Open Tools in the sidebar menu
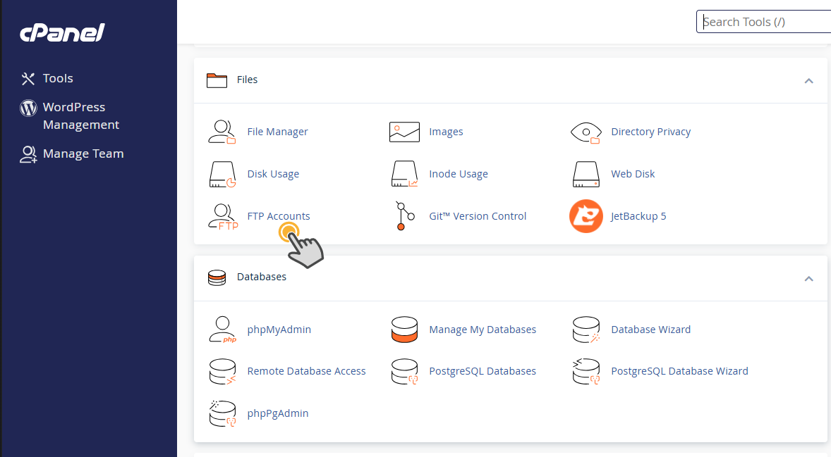The image size is (831, 457). coord(58,78)
